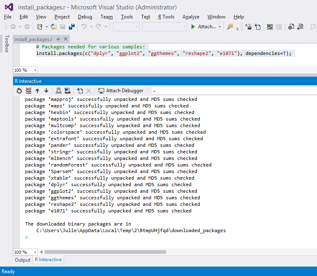The width and height of the screenshot is (317, 276).
Task: Click the grayed X icon in R Interactive
Action: [89, 91]
